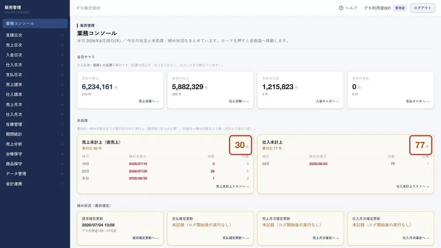The image size is (441, 248).
Task: Click the 販売管理 app logo title
Action: pos(13,7)
